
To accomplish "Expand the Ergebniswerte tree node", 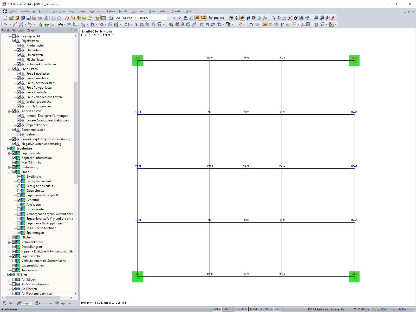I will tap(9, 153).
